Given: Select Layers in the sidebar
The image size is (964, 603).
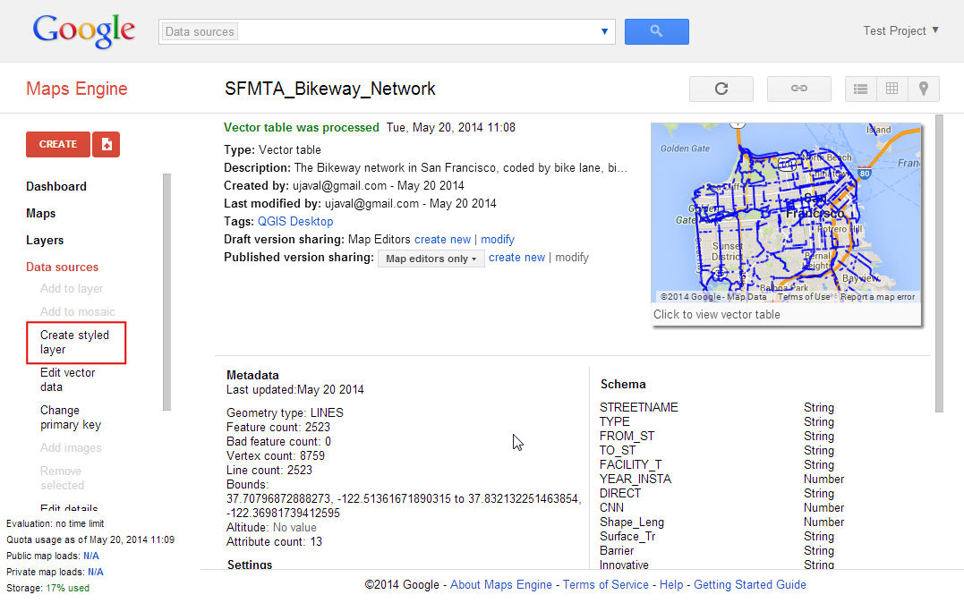Looking at the screenshot, I should [45, 240].
